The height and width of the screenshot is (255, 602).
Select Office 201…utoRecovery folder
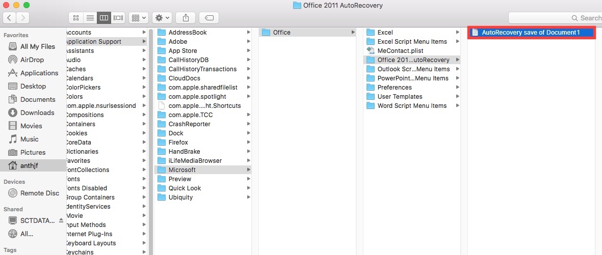(x=413, y=60)
